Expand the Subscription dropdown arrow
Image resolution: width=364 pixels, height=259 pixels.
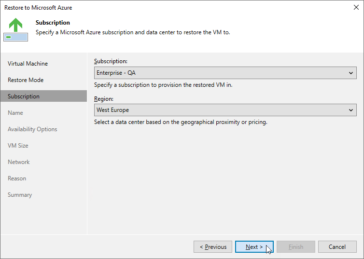[351, 73]
